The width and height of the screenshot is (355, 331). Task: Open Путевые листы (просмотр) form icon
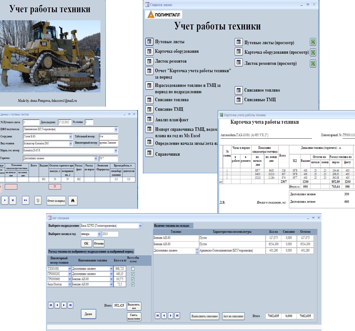point(238,42)
